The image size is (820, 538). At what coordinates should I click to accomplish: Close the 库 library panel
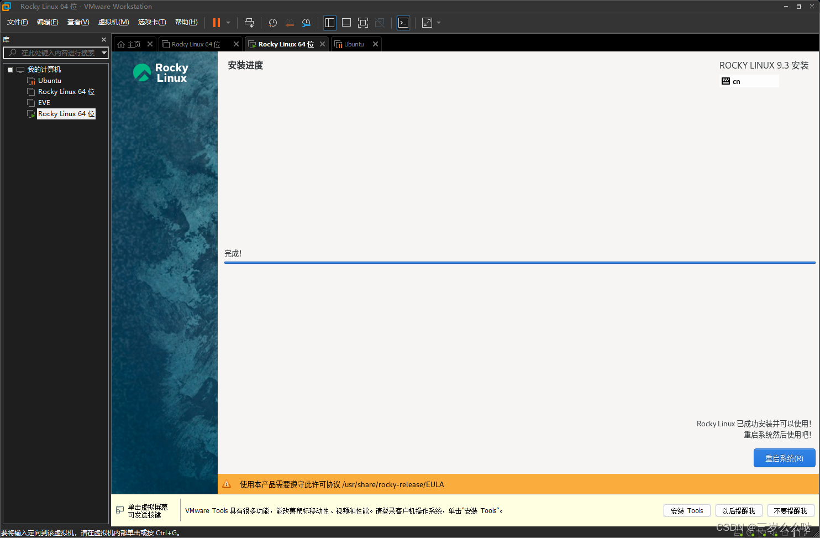pyautogui.click(x=104, y=40)
